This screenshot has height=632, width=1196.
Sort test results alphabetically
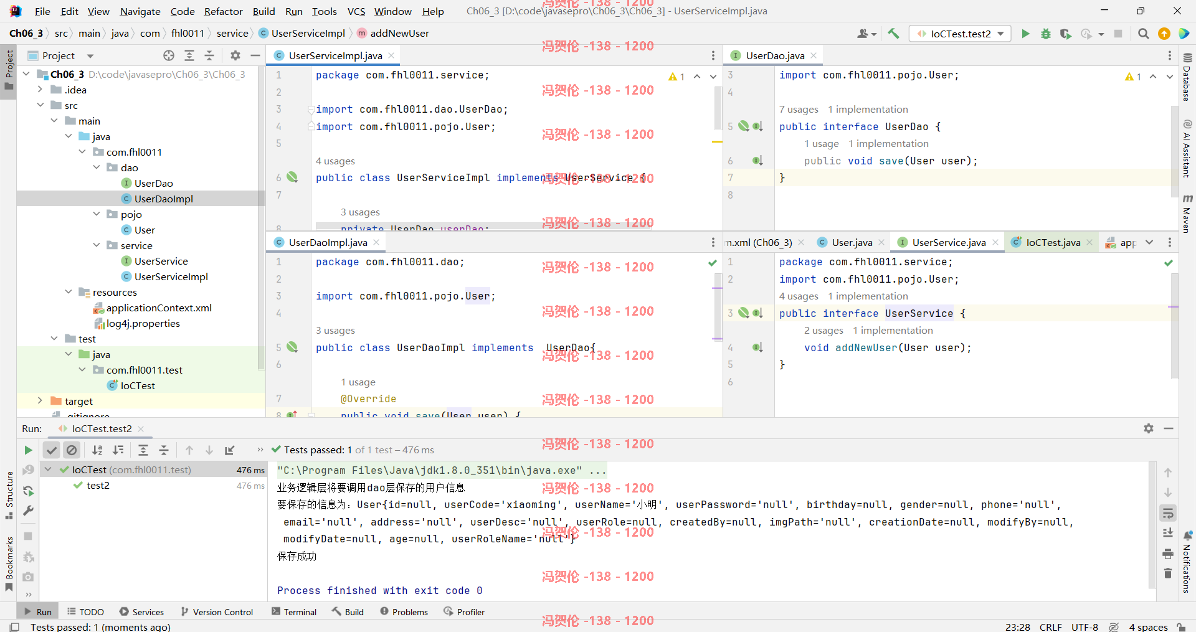point(97,450)
